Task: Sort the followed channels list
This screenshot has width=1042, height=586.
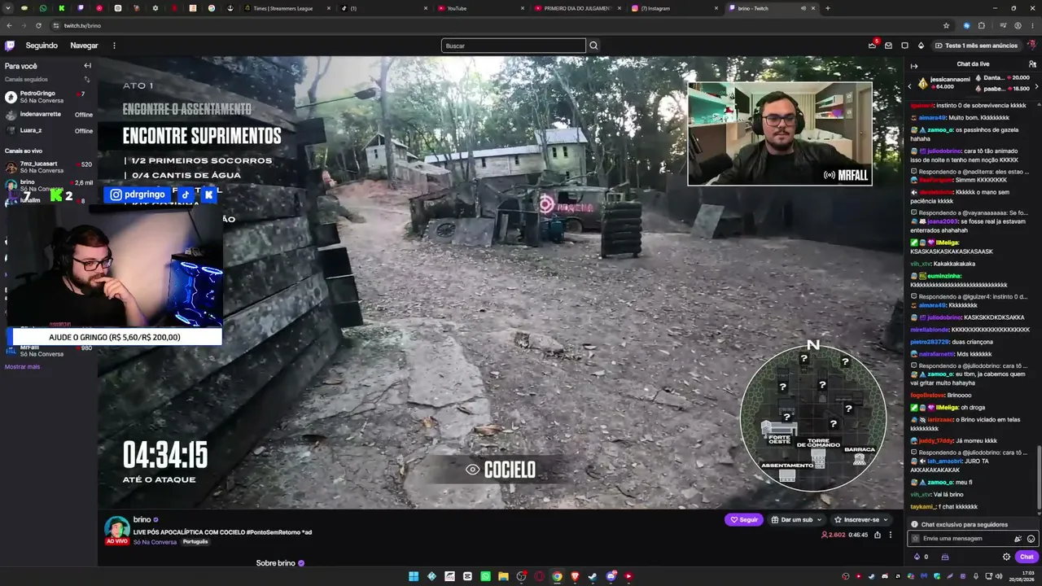Action: [x=87, y=80]
